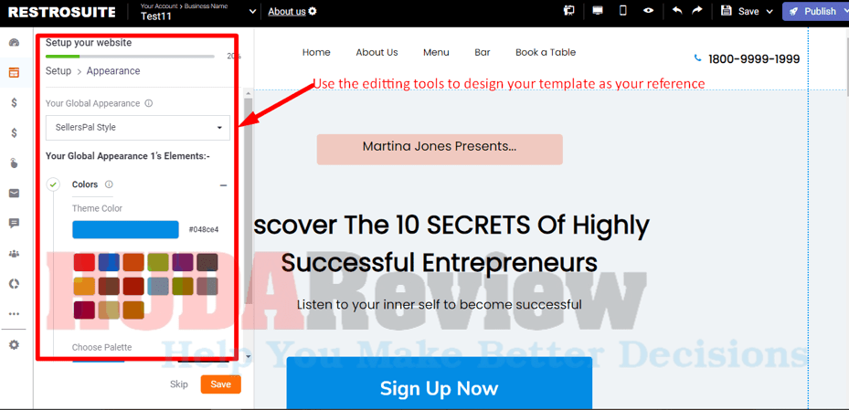
Task: Open the Save options dropdown arrow
Action: [x=769, y=11]
